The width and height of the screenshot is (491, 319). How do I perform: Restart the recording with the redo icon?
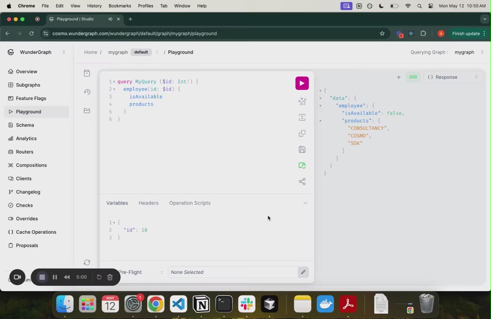point(99,277)
